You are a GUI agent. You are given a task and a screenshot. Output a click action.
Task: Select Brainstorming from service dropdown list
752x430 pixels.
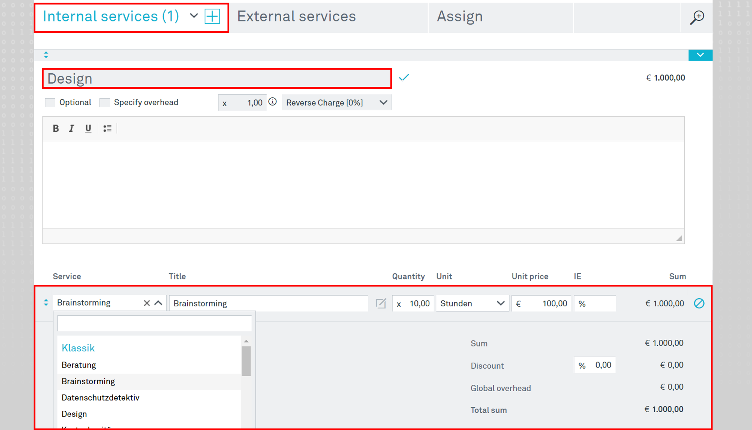88,381
